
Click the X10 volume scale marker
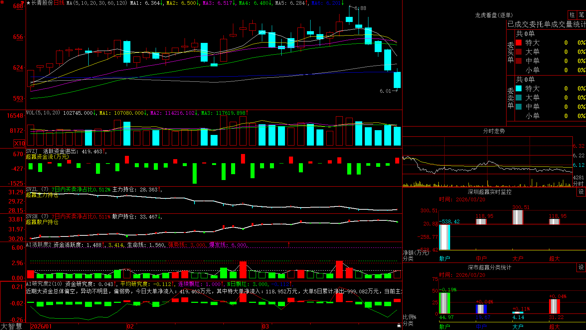(x=19, y=143)
